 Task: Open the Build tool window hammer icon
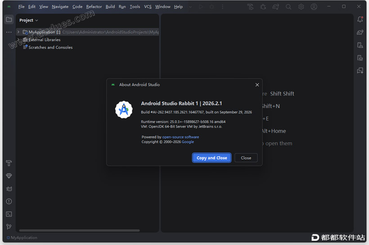pyautogui.click(x=9, y=163)
